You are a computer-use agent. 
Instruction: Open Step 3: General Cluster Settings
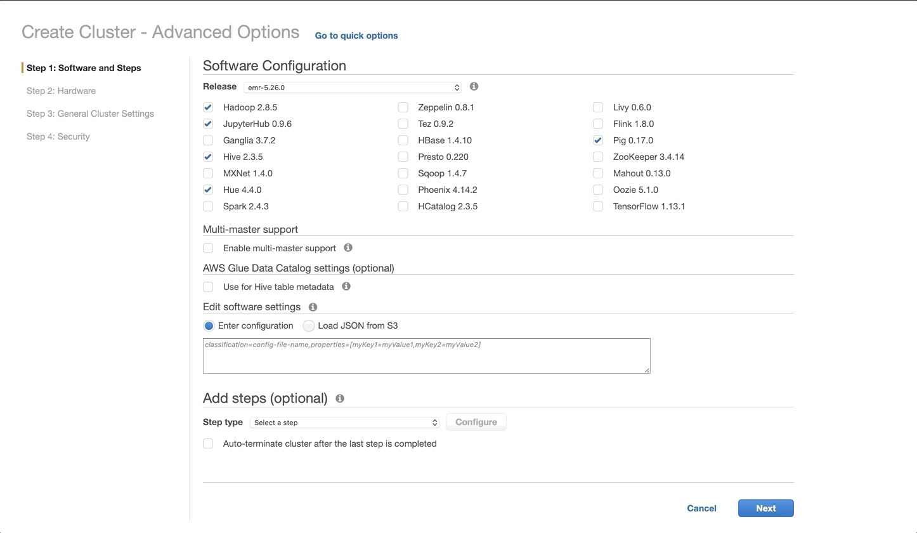[90, 114]
